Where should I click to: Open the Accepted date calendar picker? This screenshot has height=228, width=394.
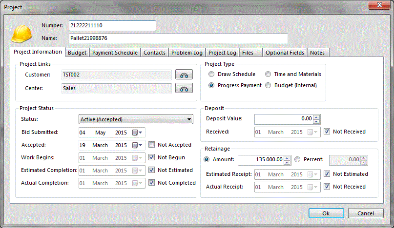pyautogui.click(x=138, y=145)
